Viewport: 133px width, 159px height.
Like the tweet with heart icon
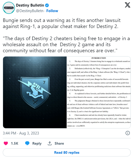tap(6, 143)
